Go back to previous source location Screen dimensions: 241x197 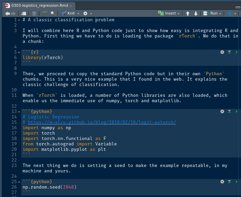click(x=7, y=13)
